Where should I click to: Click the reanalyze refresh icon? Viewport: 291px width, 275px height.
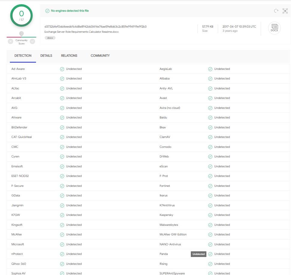point(276,11)
